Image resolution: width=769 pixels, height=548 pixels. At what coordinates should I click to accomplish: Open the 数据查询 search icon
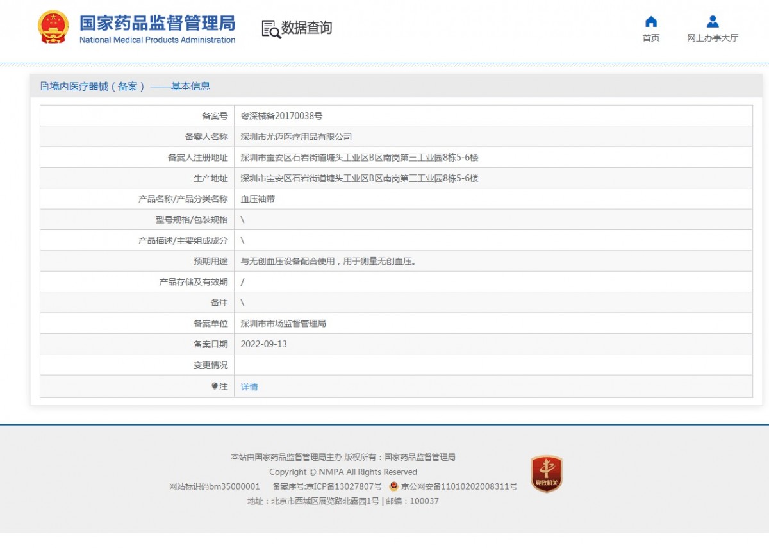click(x=271, y=29)
